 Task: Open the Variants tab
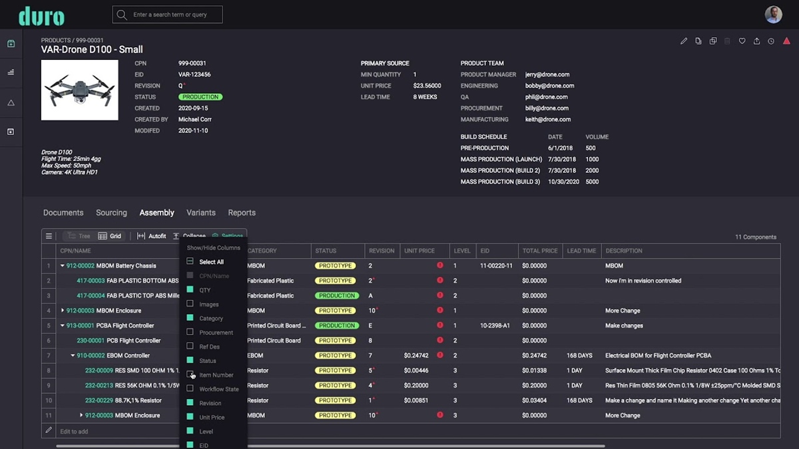[201, 213]
